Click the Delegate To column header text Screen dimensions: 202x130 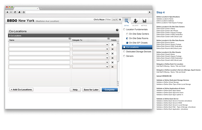77,40
